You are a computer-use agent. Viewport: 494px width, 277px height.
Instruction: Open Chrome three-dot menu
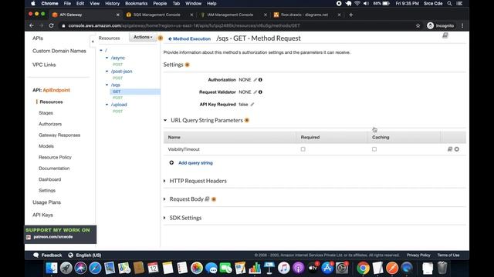[462, 25]
